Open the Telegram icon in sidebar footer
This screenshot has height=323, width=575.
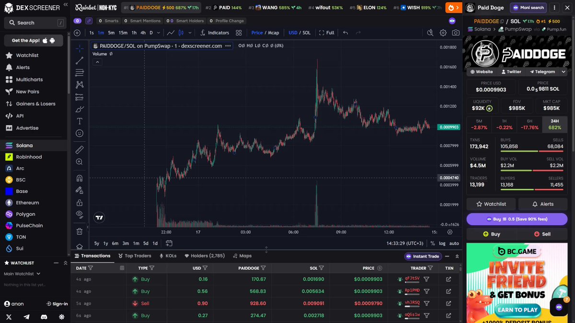pos(26,317)
